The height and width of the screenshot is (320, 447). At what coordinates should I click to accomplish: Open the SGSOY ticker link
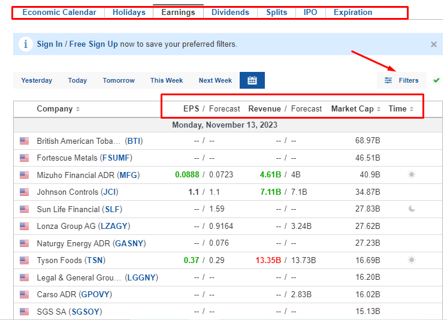click(85, 312)
